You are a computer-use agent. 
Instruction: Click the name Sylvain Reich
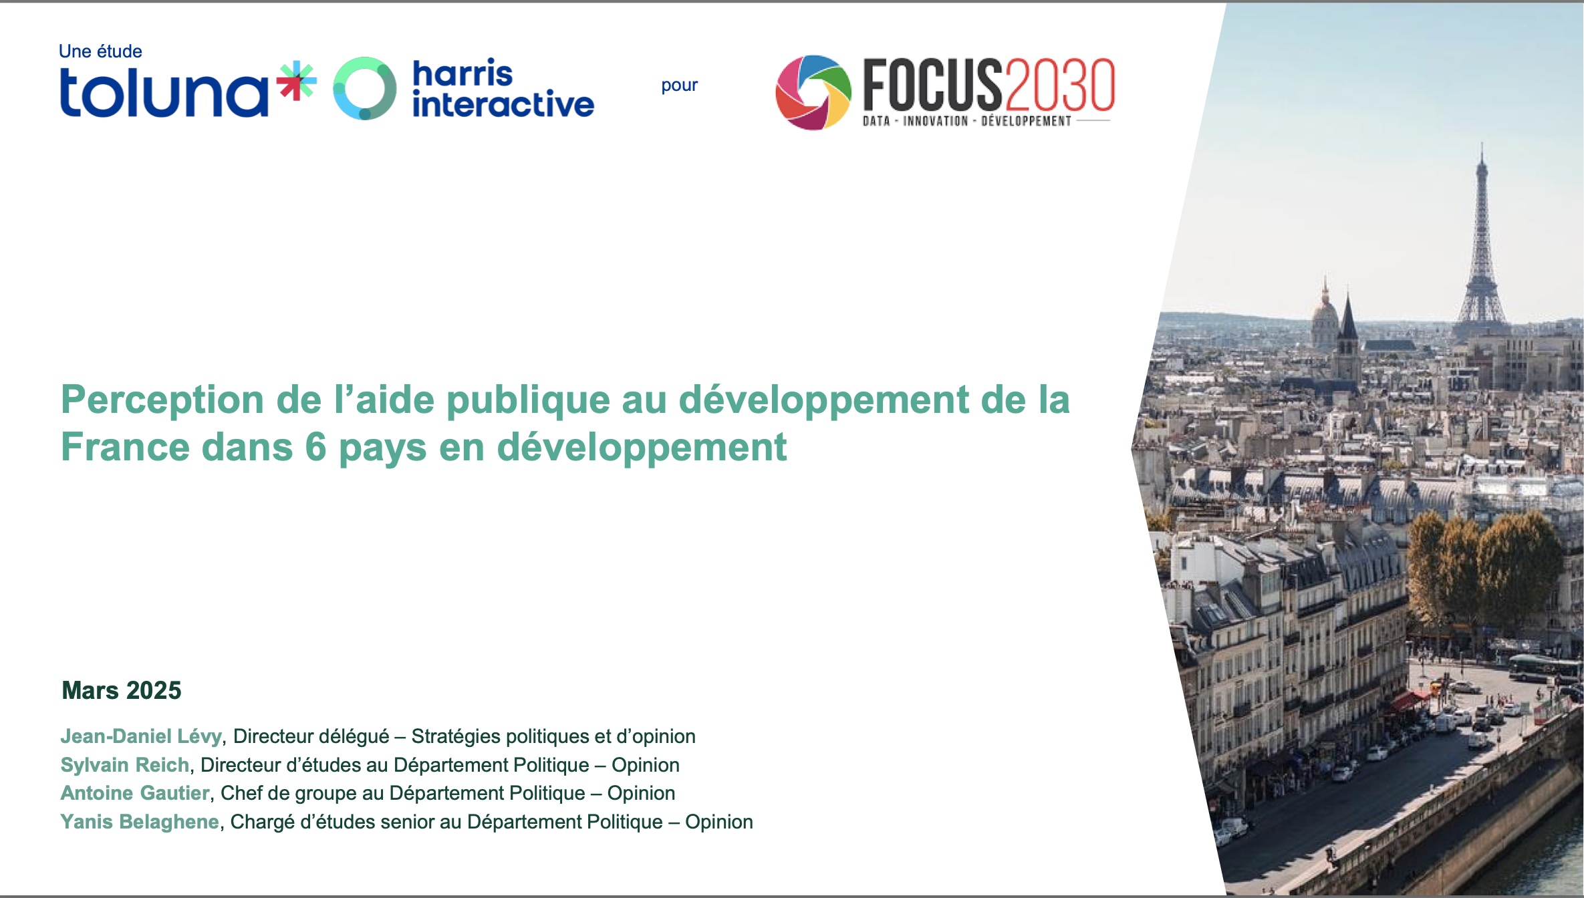(x=125, y=765)
